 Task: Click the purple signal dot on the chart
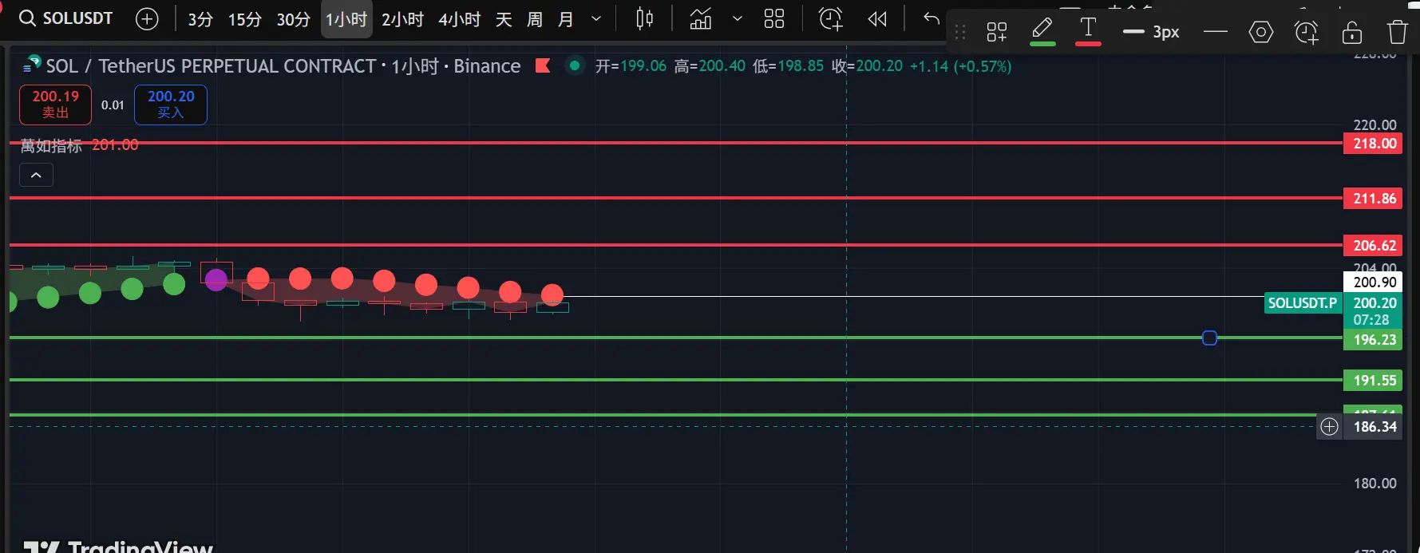click(216, 279)
